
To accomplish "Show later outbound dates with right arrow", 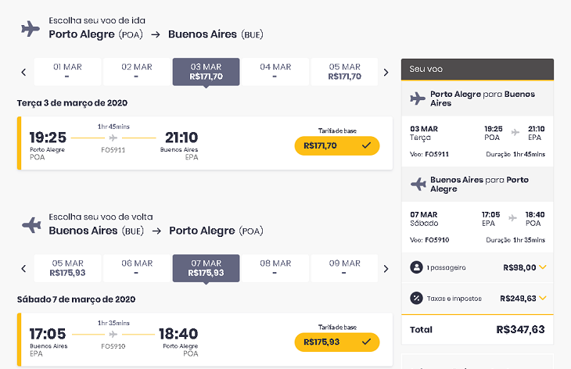I will click(x=386, y=72).
